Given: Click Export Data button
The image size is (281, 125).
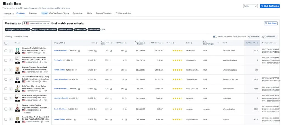Looking at the screenshot, I should [269, 37].
